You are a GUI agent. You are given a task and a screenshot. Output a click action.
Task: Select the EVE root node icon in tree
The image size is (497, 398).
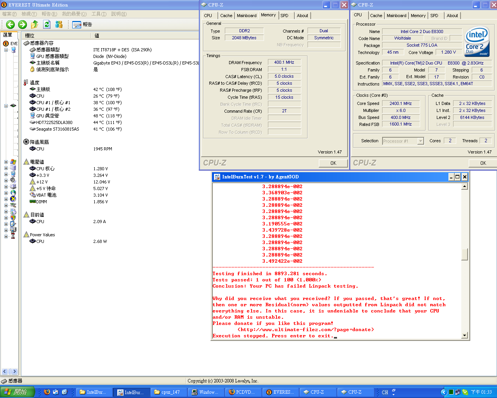[6, 44]
